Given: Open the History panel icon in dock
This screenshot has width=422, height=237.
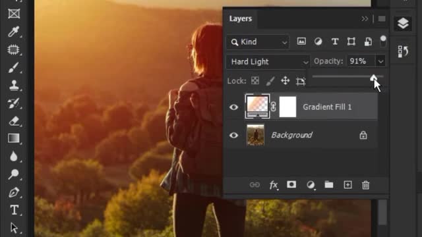Looking at the screenshot, I should pyautogui.click(x=403, y=51).
